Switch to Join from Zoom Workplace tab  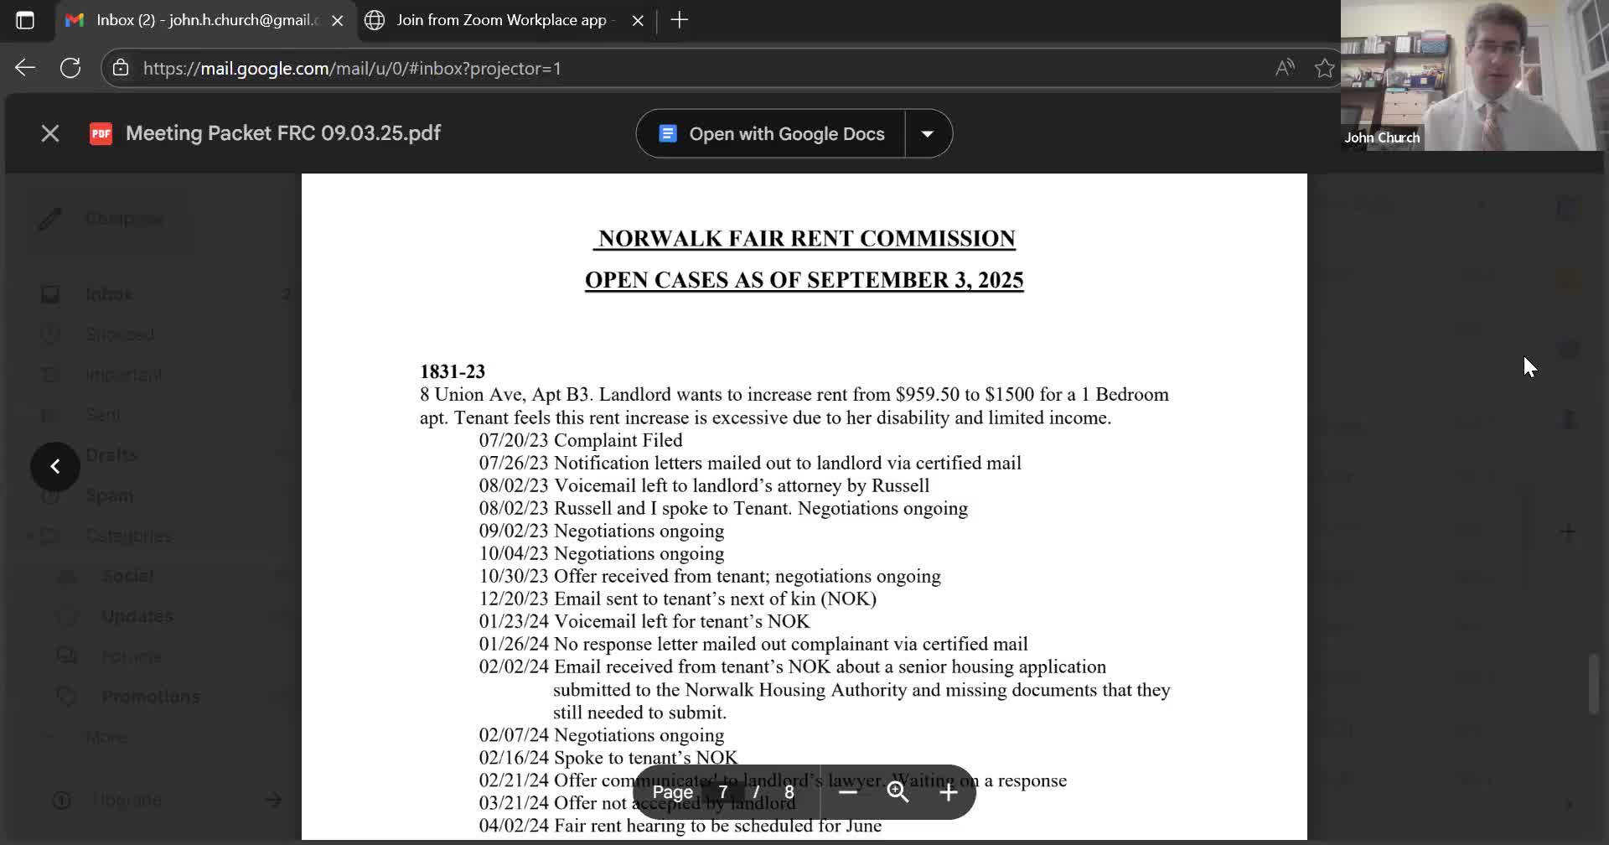[500, 20]
